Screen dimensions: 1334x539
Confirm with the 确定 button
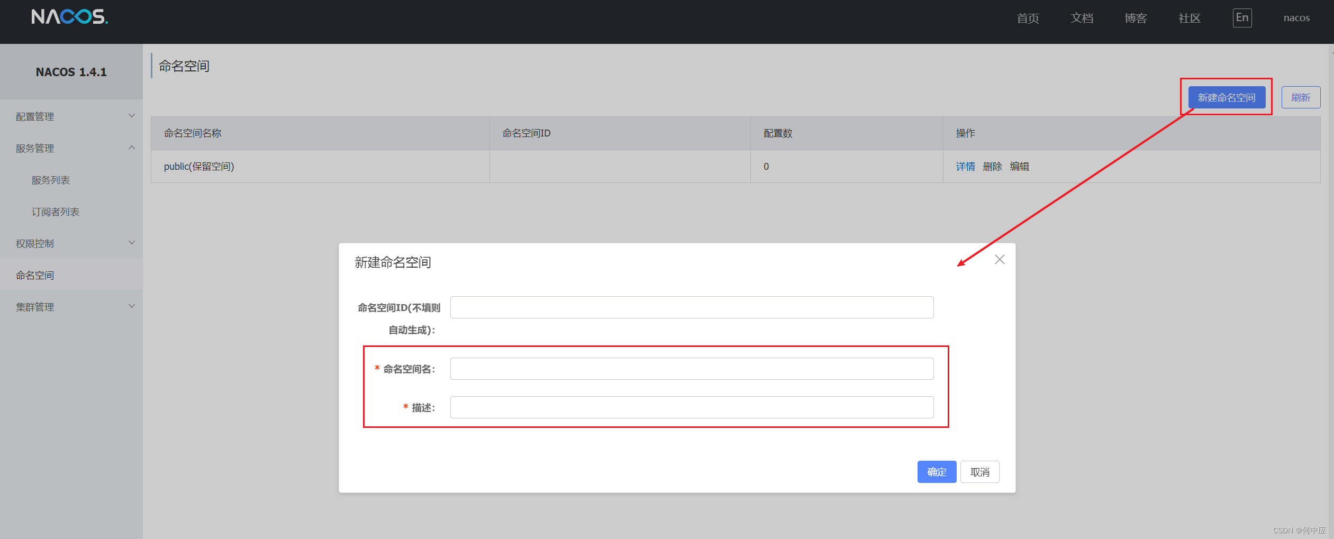tap(937, 472)
